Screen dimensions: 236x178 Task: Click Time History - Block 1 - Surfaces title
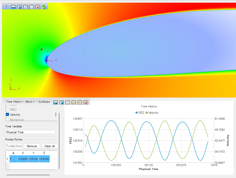28,102
